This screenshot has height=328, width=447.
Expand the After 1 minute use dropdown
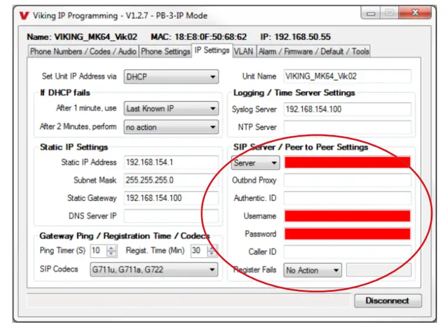click(171, 109)
